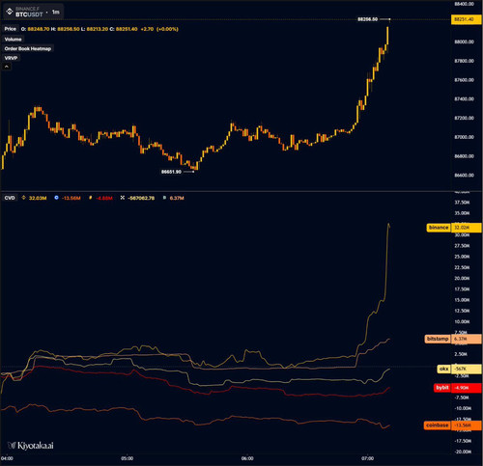Click the 88400.00 price axis label
This screenshot has height=466, width=483.
464,4
